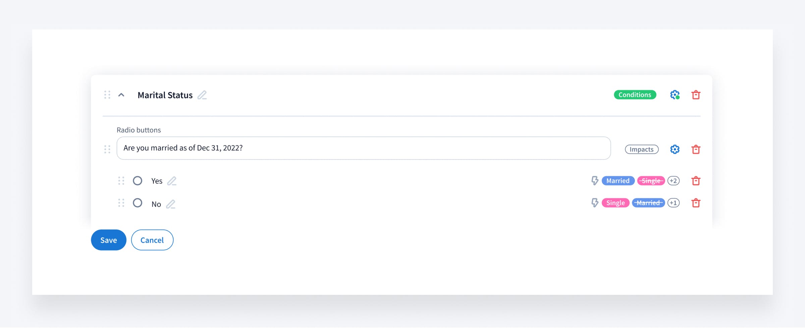The image size is (805, 331).
Task: Click the question text input field
Action: tap(364, 148)
